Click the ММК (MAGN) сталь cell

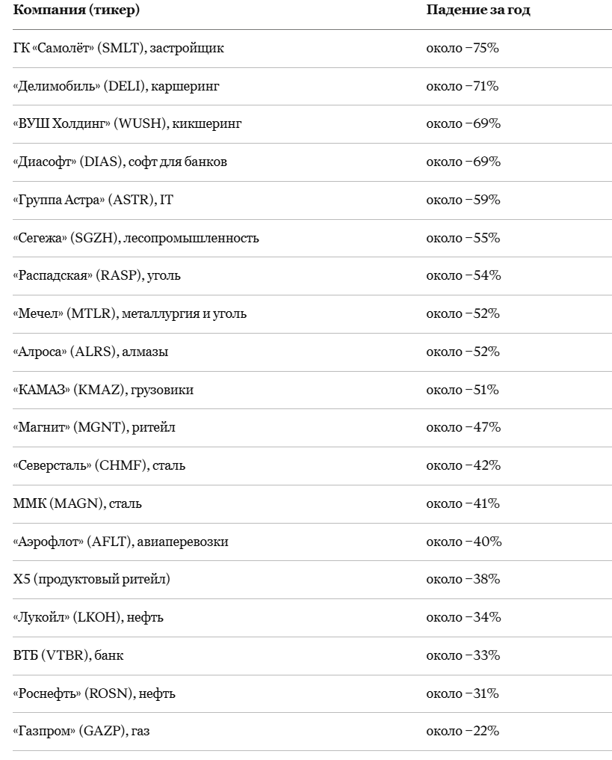coord(77,503)
